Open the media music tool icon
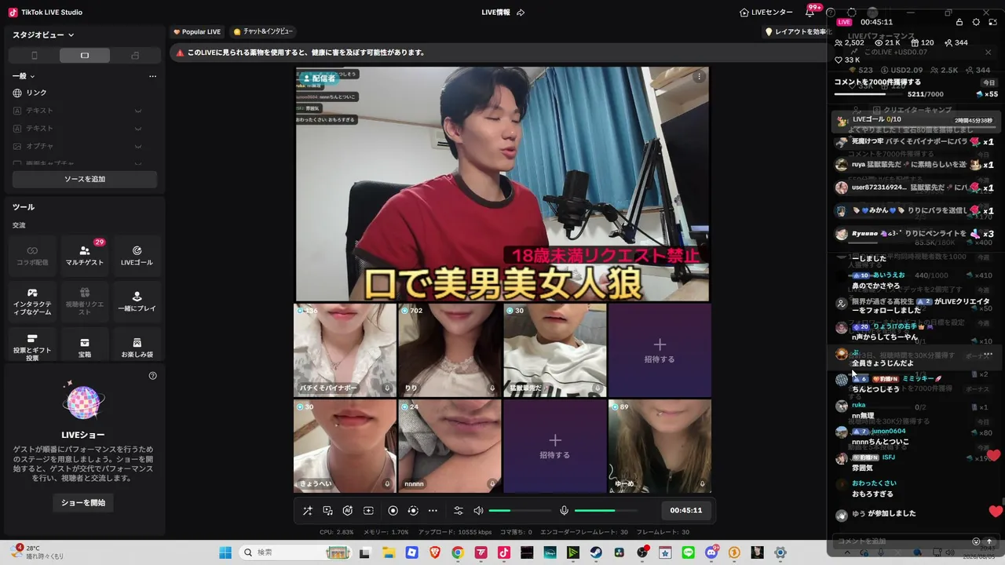 [x=328, y=511]
